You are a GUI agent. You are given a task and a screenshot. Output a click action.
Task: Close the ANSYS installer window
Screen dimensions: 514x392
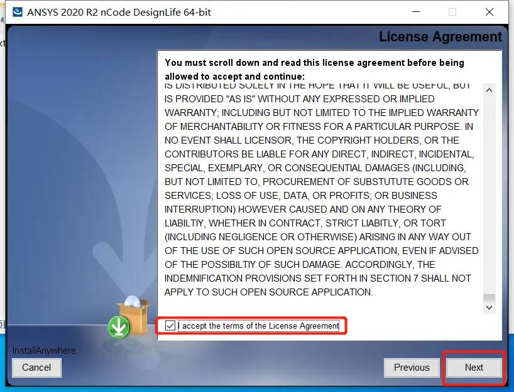[489, 12]
